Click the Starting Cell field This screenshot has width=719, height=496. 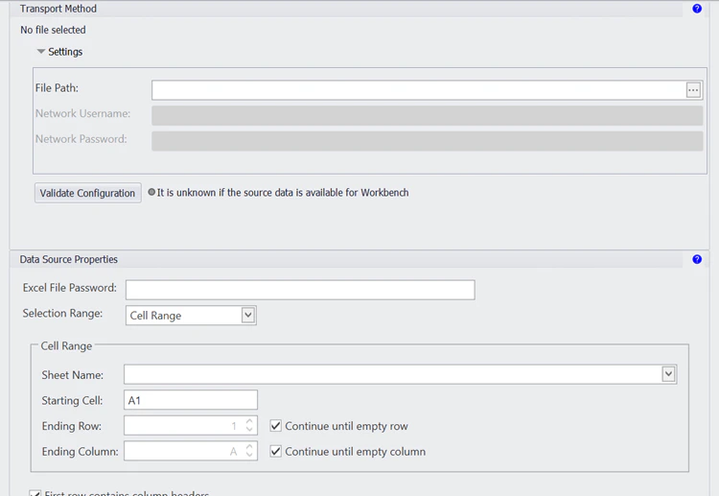click(x=191, y=400)
